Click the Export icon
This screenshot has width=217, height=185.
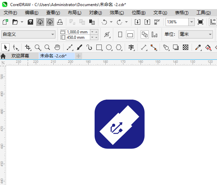pos(147,22)
